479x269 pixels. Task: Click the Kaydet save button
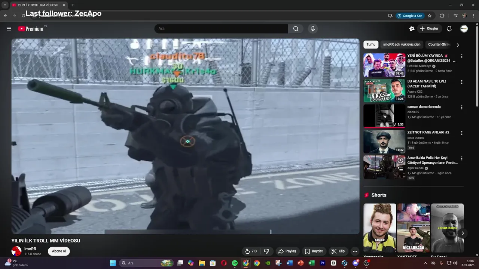[x=314, y=251]
